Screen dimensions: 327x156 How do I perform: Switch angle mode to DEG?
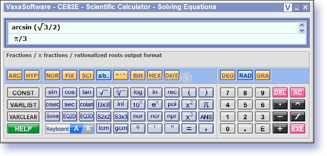228,75
